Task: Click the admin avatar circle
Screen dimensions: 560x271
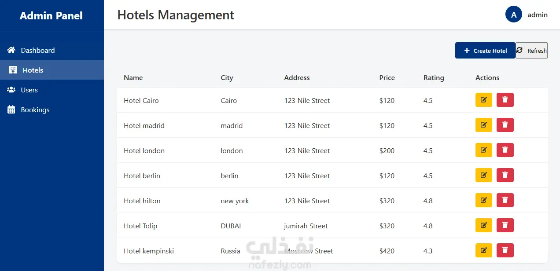Action: pyautogui.click(x=513, y=15)
